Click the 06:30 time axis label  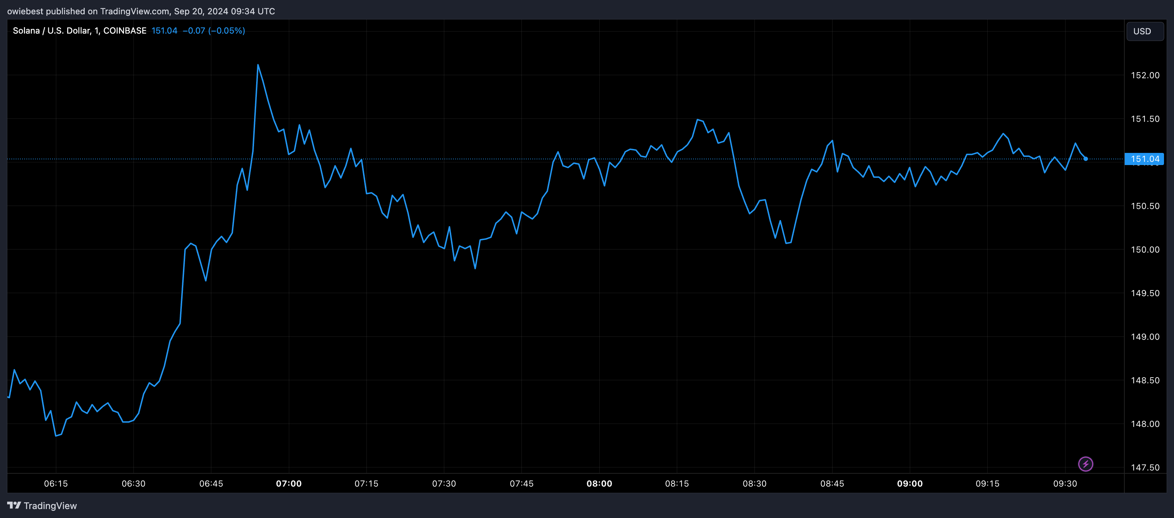tap(134, 483)
